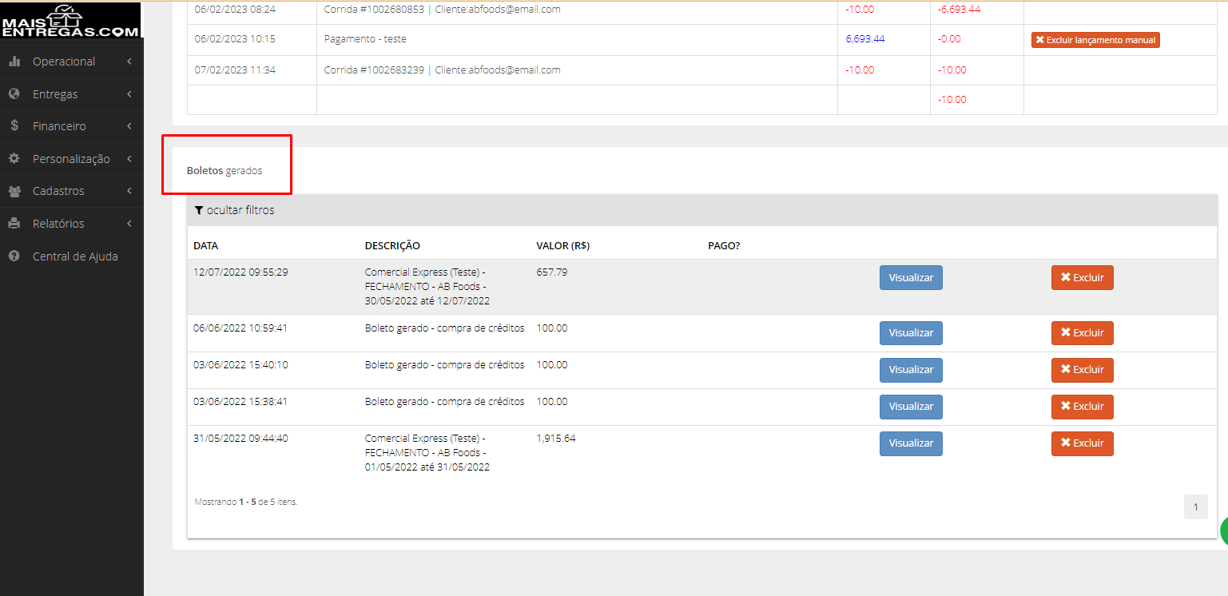The width and height of the screenshot is (1228, 596).
Task: Click the Personalização gear icon
Action: 14,158
